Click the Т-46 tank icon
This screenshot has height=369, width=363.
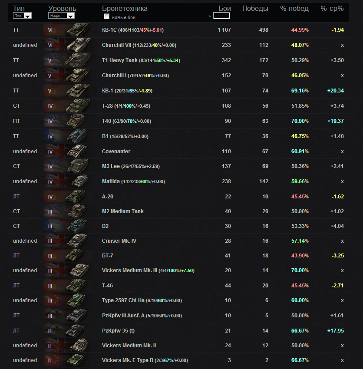tap(76, 286)
